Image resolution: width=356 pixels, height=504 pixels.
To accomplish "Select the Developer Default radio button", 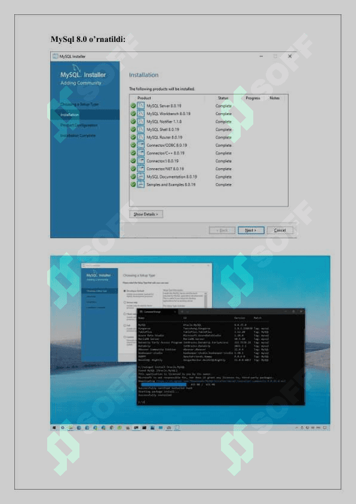I will pos(125,291).
